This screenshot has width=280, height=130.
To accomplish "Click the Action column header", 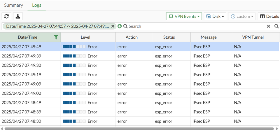I will 132,37.
